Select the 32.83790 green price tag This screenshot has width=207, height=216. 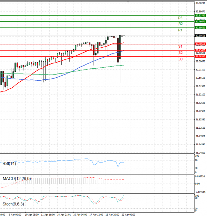click(200, 16)
